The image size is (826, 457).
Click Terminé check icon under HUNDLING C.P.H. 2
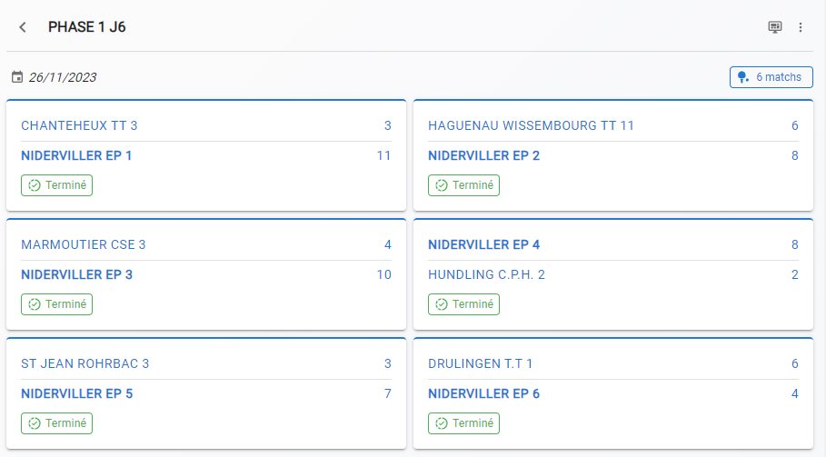(x=442, y=304)
